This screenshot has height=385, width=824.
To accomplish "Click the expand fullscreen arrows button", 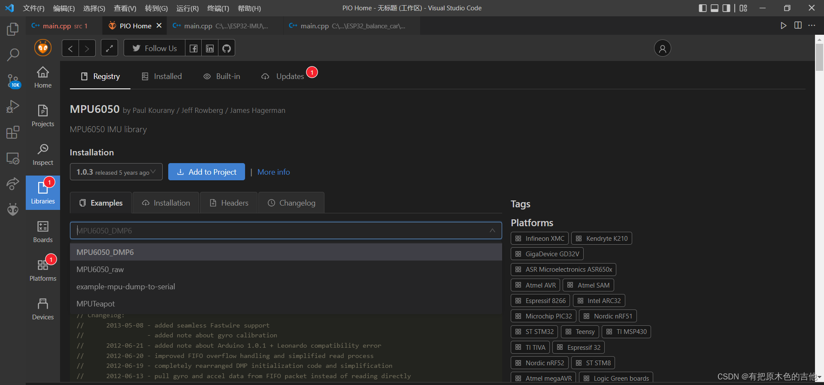I will (x=109, y=48).
